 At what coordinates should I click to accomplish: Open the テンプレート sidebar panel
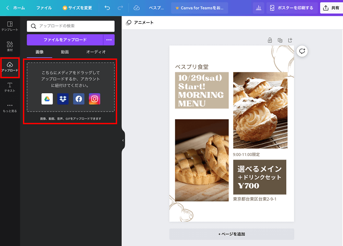click(x=10, y=26)
